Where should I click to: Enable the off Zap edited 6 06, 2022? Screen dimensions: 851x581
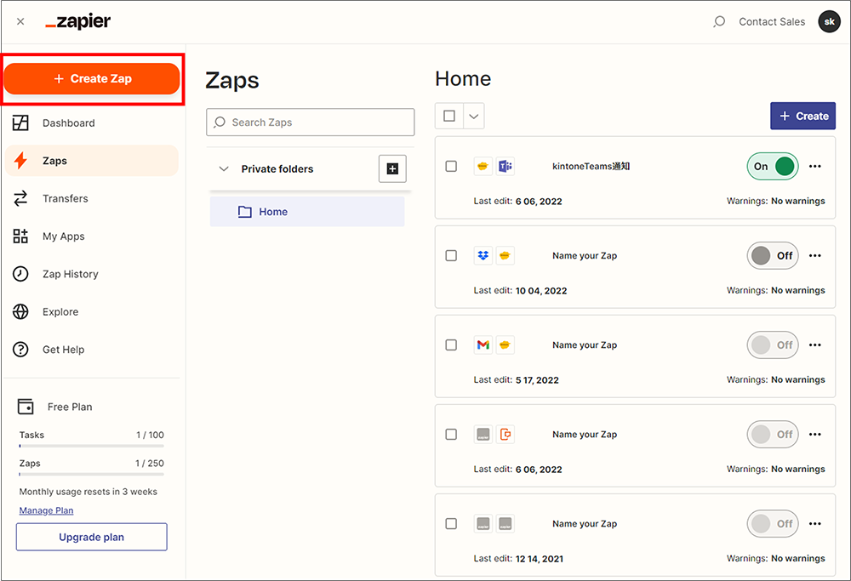pyautogui.click(x=773, y=435)
